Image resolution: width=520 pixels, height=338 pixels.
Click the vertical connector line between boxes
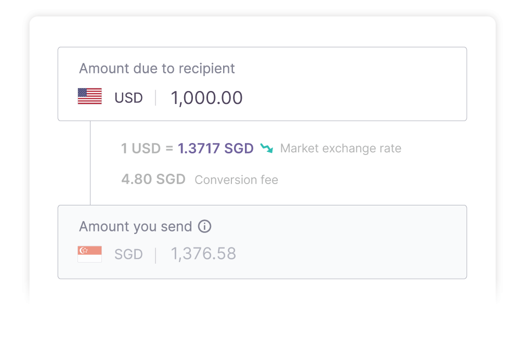[90, 163]
